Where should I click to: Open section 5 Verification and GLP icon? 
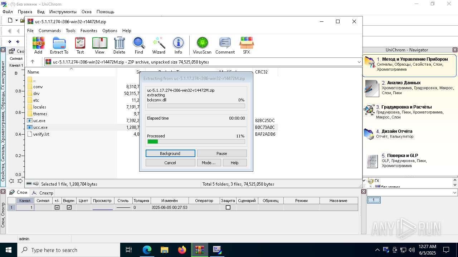click(x=372, y=161)
